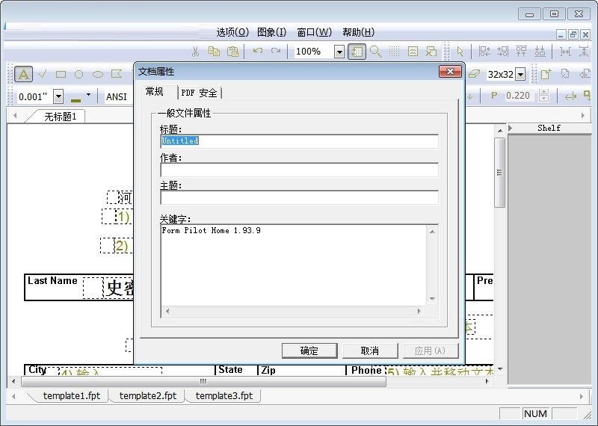
Task: Select the magnifier zoom tool
Action: [x=376, y=52]
